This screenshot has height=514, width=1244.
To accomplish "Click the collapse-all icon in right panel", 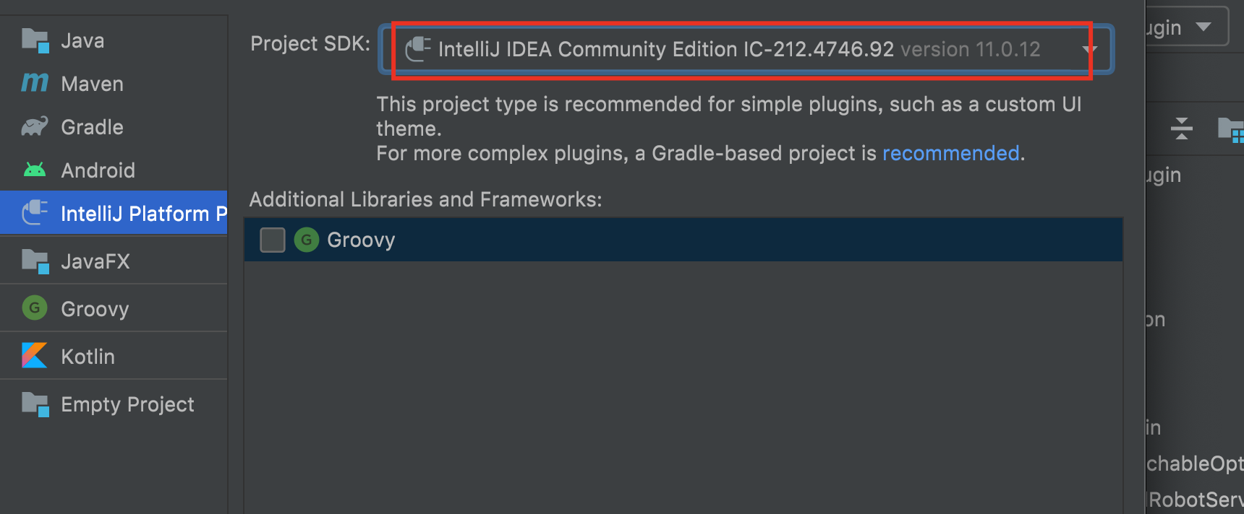I will (1182, 128).
